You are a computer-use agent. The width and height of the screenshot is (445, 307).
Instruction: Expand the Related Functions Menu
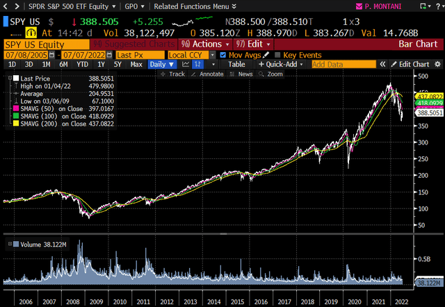pos(195,6)
